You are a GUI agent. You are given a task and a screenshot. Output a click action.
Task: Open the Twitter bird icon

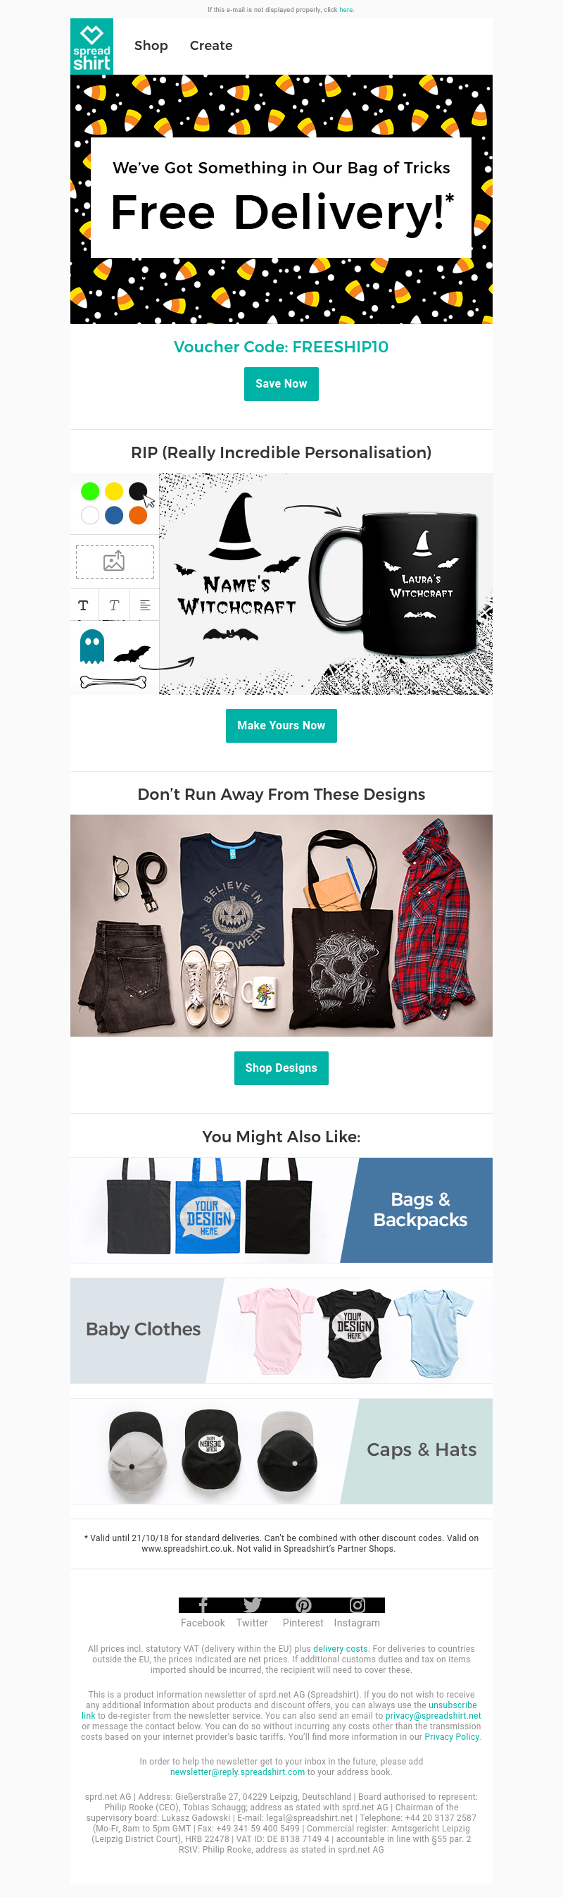252,1605
